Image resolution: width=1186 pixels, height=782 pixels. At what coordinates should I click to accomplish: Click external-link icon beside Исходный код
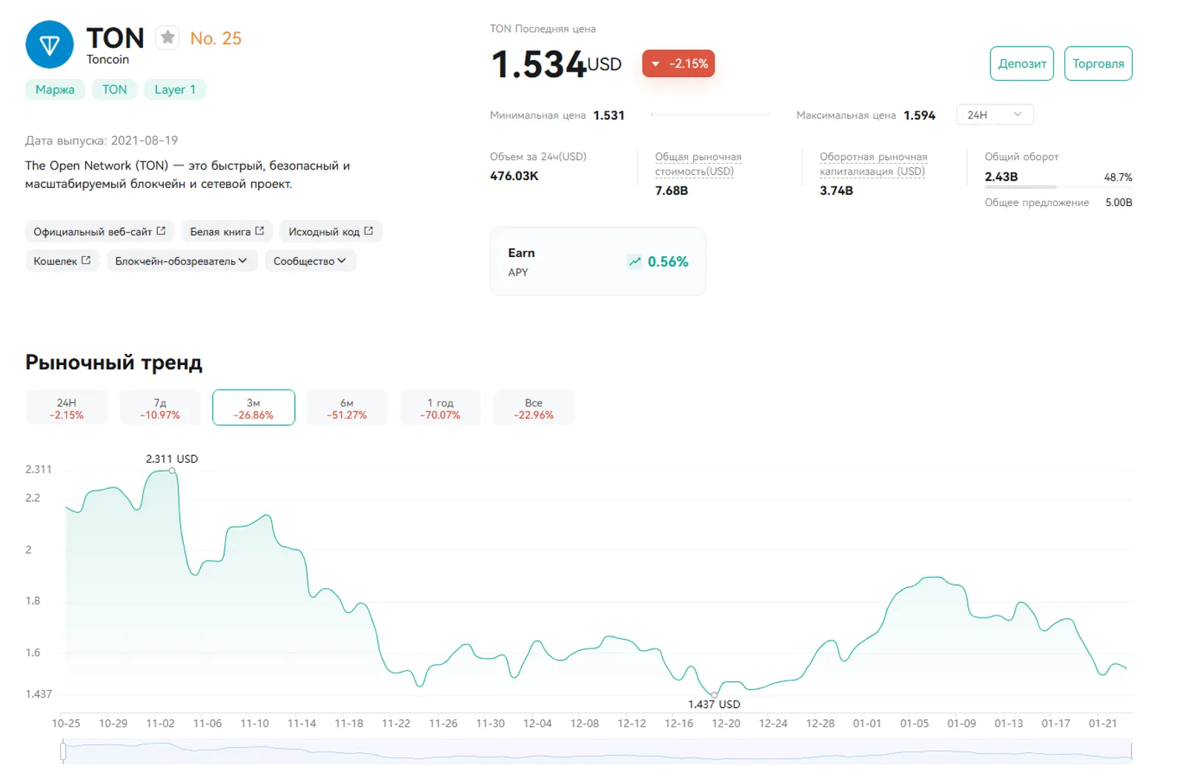click(368, 231)
